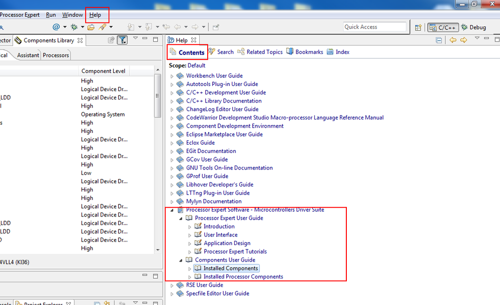Click the Default scope link
The height and width of the screenshot is (305, 500).
[196, 65]
